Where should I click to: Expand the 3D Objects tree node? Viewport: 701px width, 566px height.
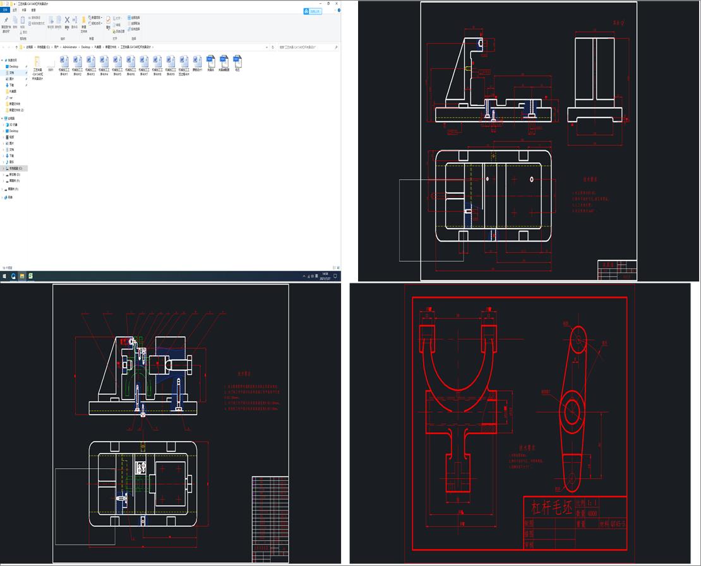tap(3, 125)
